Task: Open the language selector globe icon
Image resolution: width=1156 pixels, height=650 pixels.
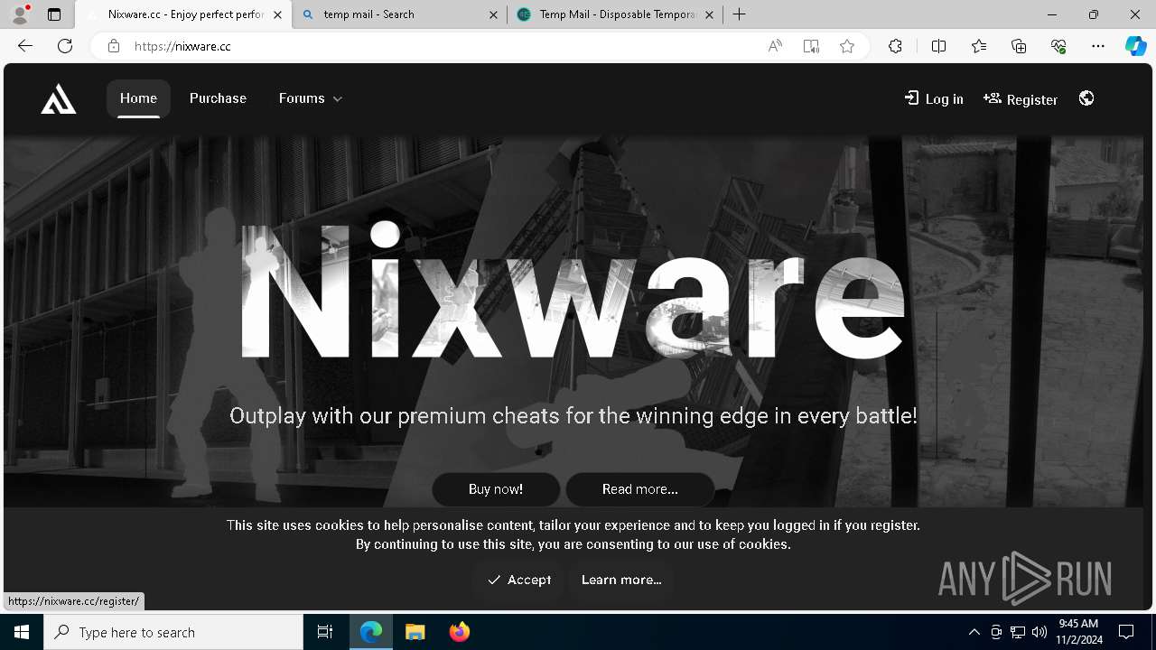Action: coord(1086,98)
